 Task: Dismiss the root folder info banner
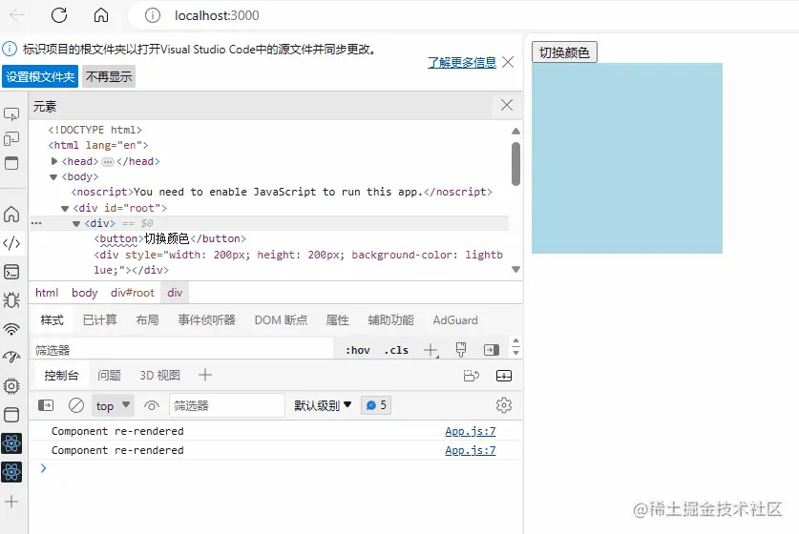(508, 62)
